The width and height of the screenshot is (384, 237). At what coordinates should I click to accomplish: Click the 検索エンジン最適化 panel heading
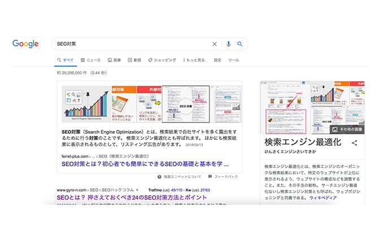tap(303, 142)
